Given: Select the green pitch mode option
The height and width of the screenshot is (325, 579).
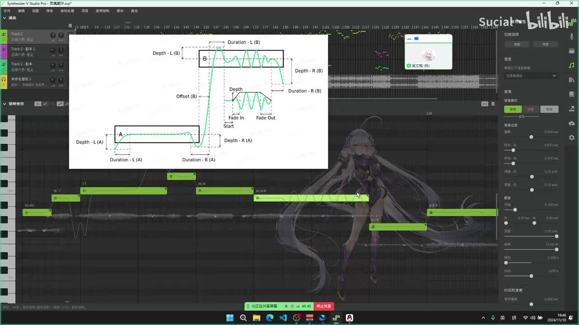Looking at the screenshot, I should (x=513, y=109).
